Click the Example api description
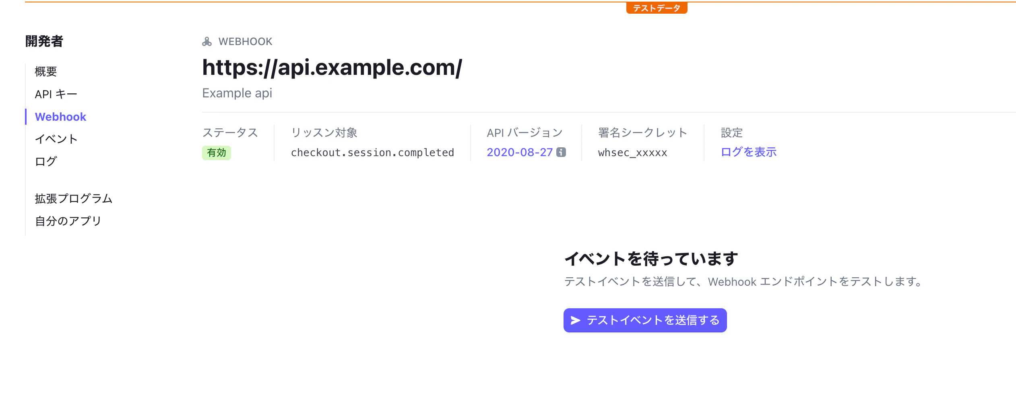The width and height of the screenshot is (1016, 400). pyautogui.click(x=237, y=93)
